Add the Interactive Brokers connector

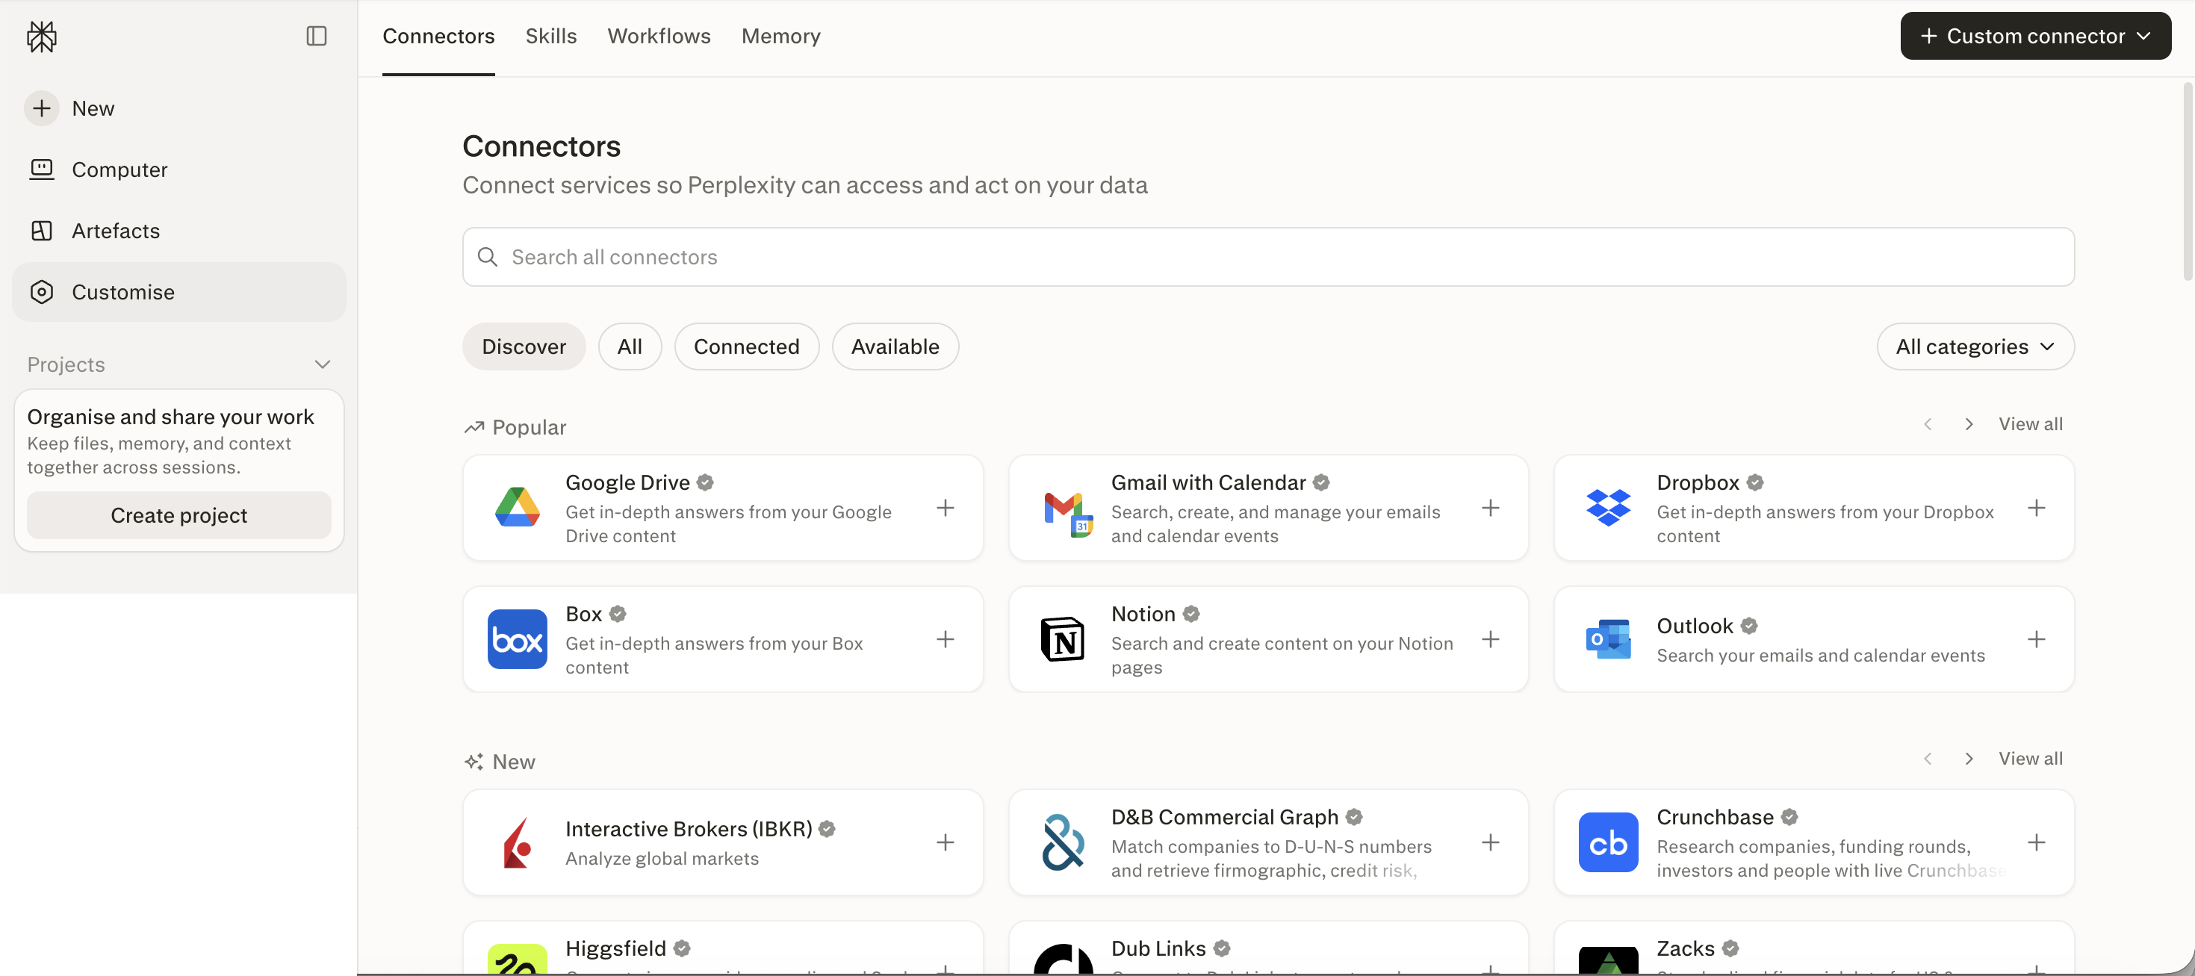point(945,843)
